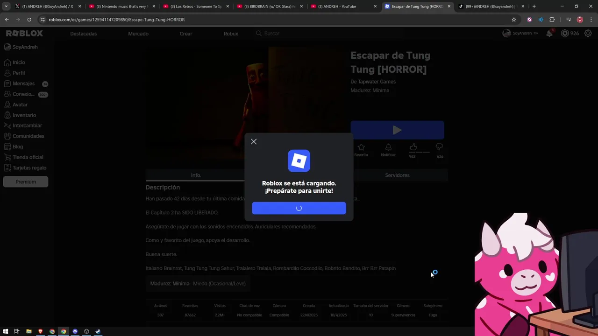Switch to the Servidores tab

397,175
